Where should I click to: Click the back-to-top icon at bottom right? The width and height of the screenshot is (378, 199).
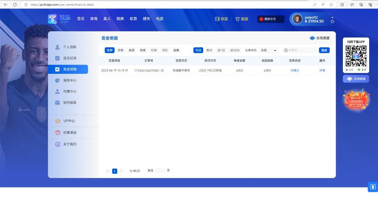click(x=372, y=187)
